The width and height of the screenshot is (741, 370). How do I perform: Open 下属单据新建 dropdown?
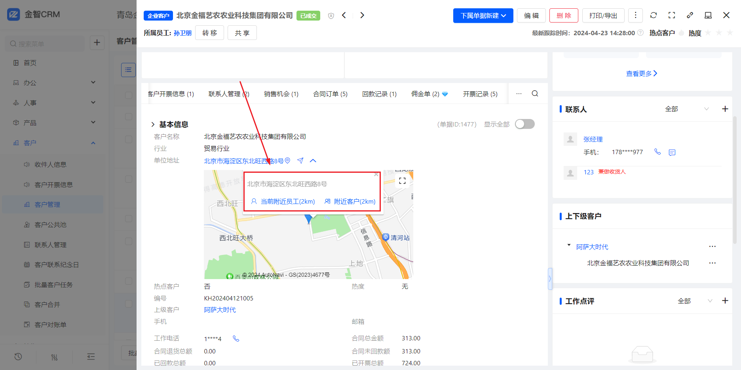(483, 15)
